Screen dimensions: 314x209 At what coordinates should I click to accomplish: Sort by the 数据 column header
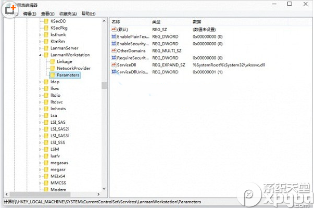pos(240,22)
